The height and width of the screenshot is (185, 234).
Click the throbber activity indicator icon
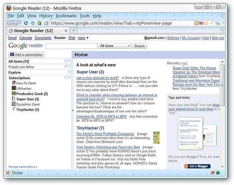tap(223, 16)
